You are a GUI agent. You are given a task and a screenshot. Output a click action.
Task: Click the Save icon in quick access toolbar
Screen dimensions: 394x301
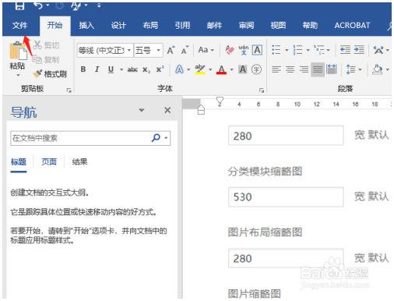(19, 5)
